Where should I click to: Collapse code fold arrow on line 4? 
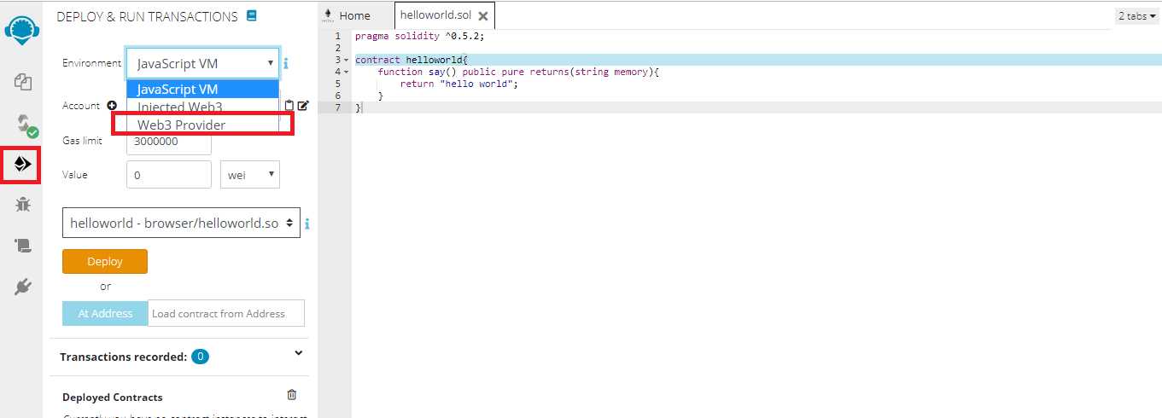pyautogui.click(x=346, y=73)
